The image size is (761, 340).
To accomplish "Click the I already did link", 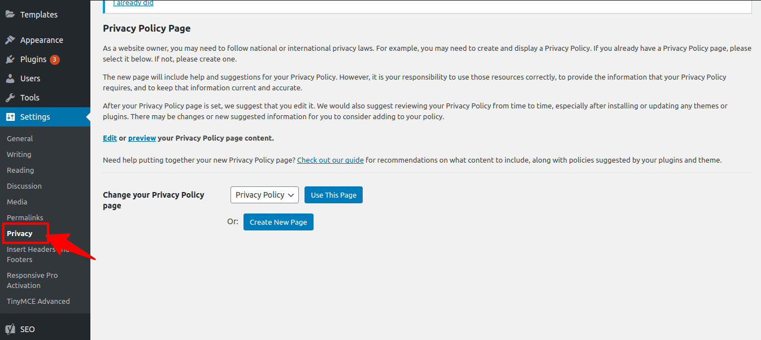I will 133,3.
